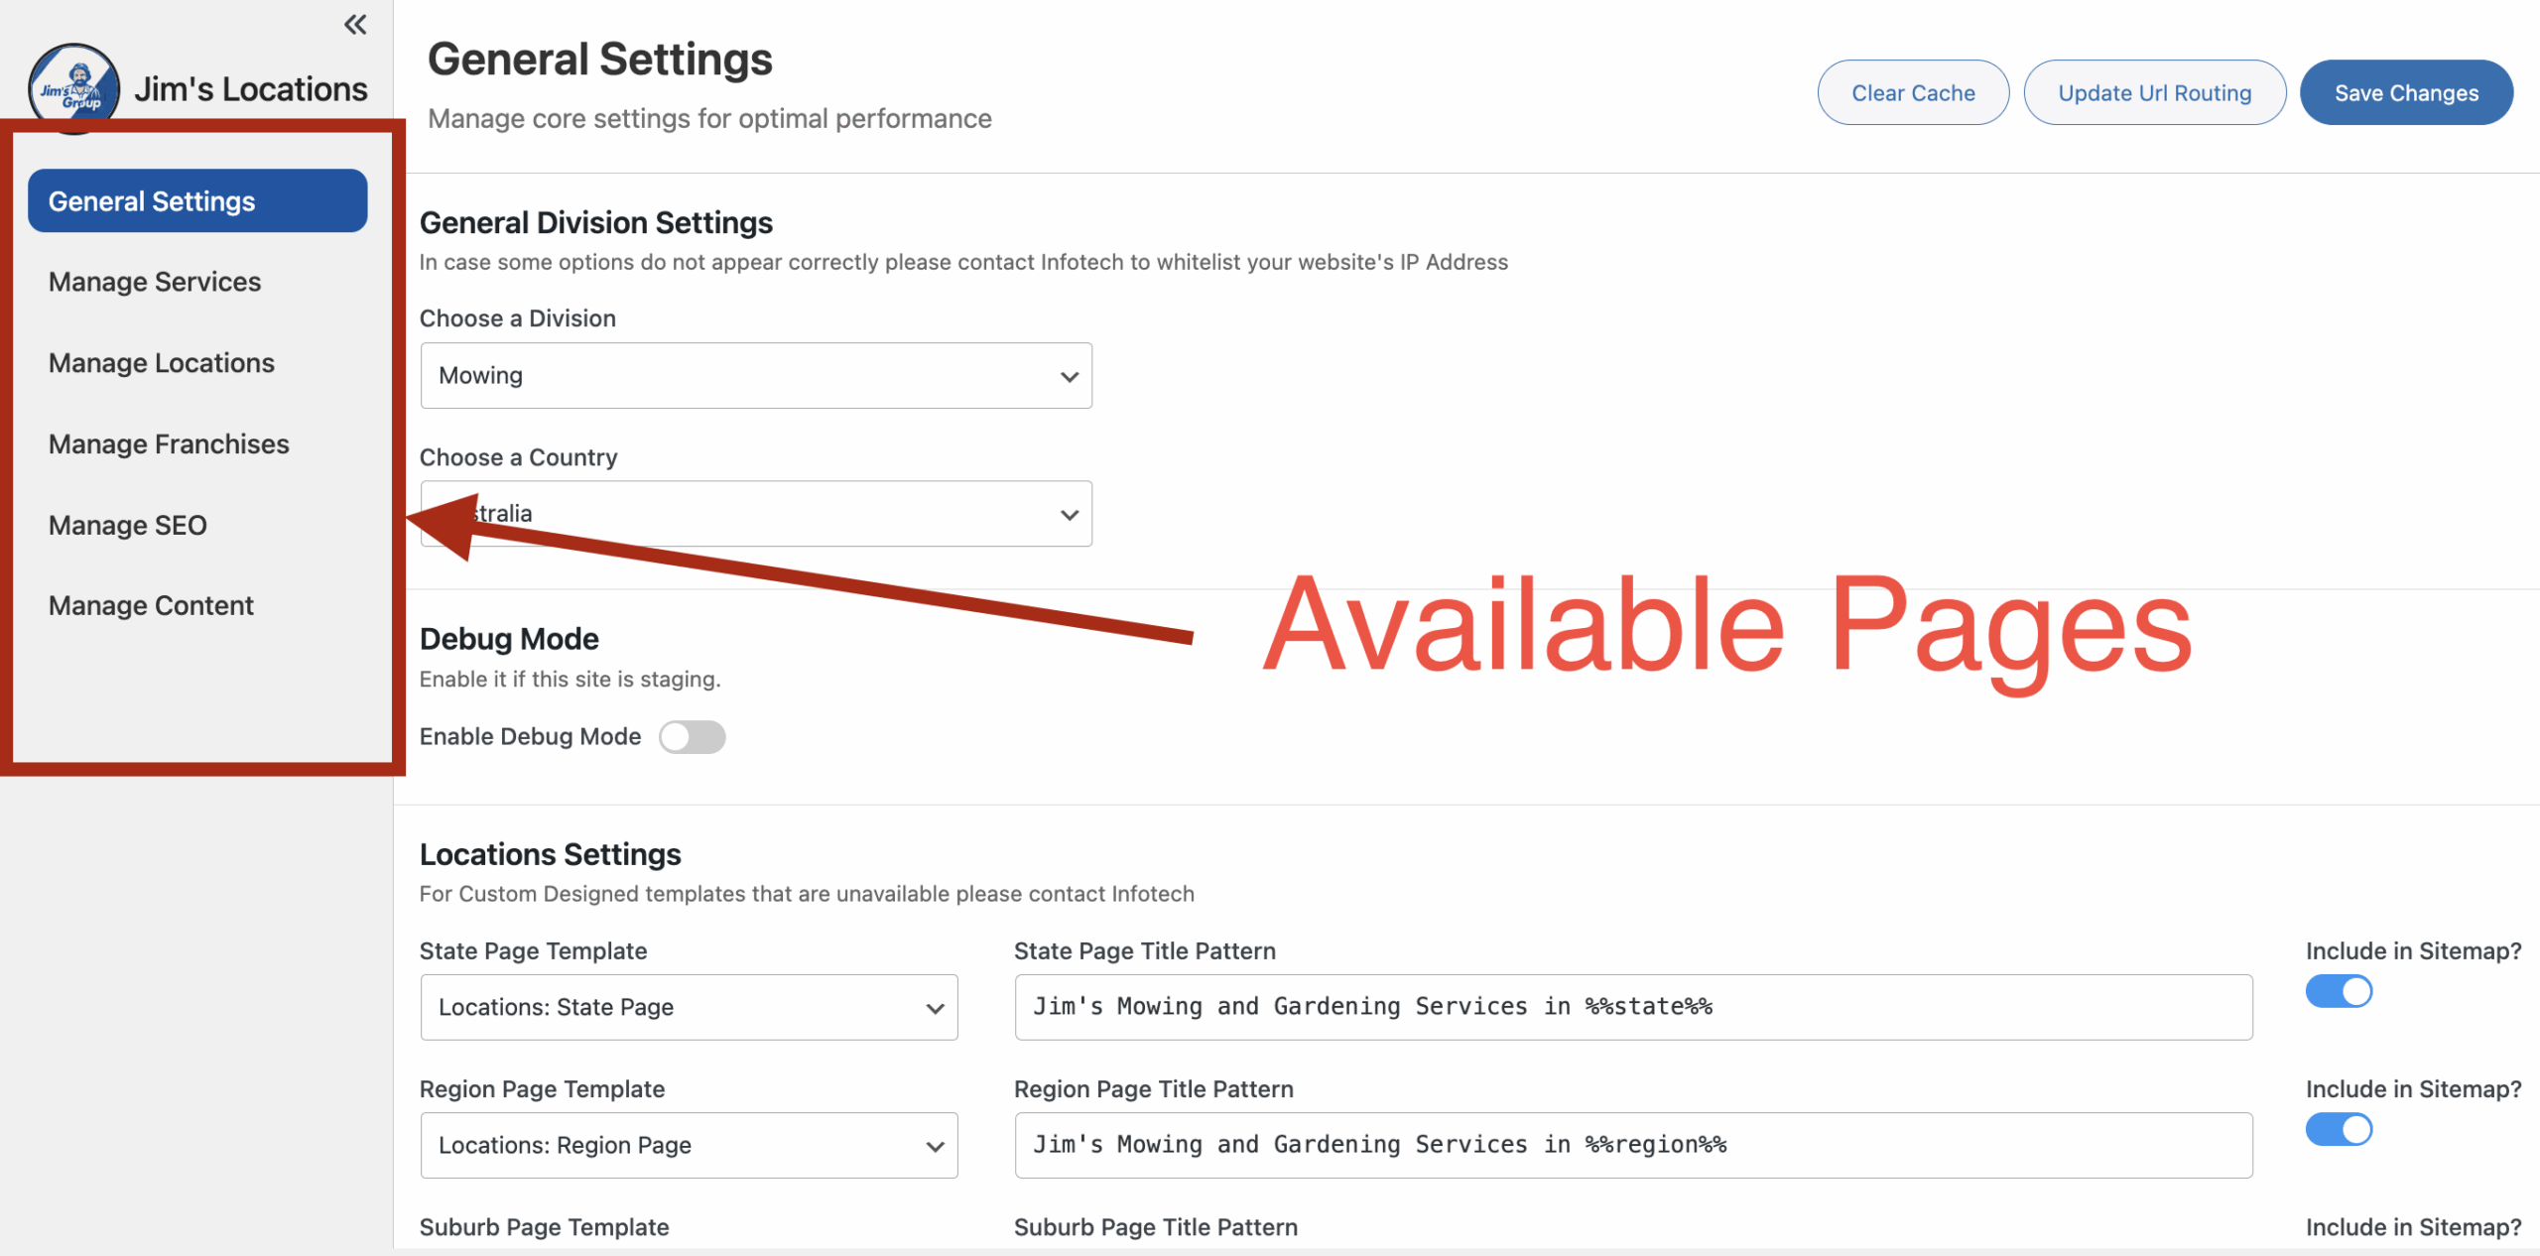This screenshot has height=1256, width=2540.
Task: Switch to Manage Content page
Action: coord(151,605)
